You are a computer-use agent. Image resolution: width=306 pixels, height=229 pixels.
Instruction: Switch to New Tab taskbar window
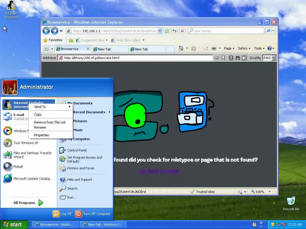(x=103, y=225)
